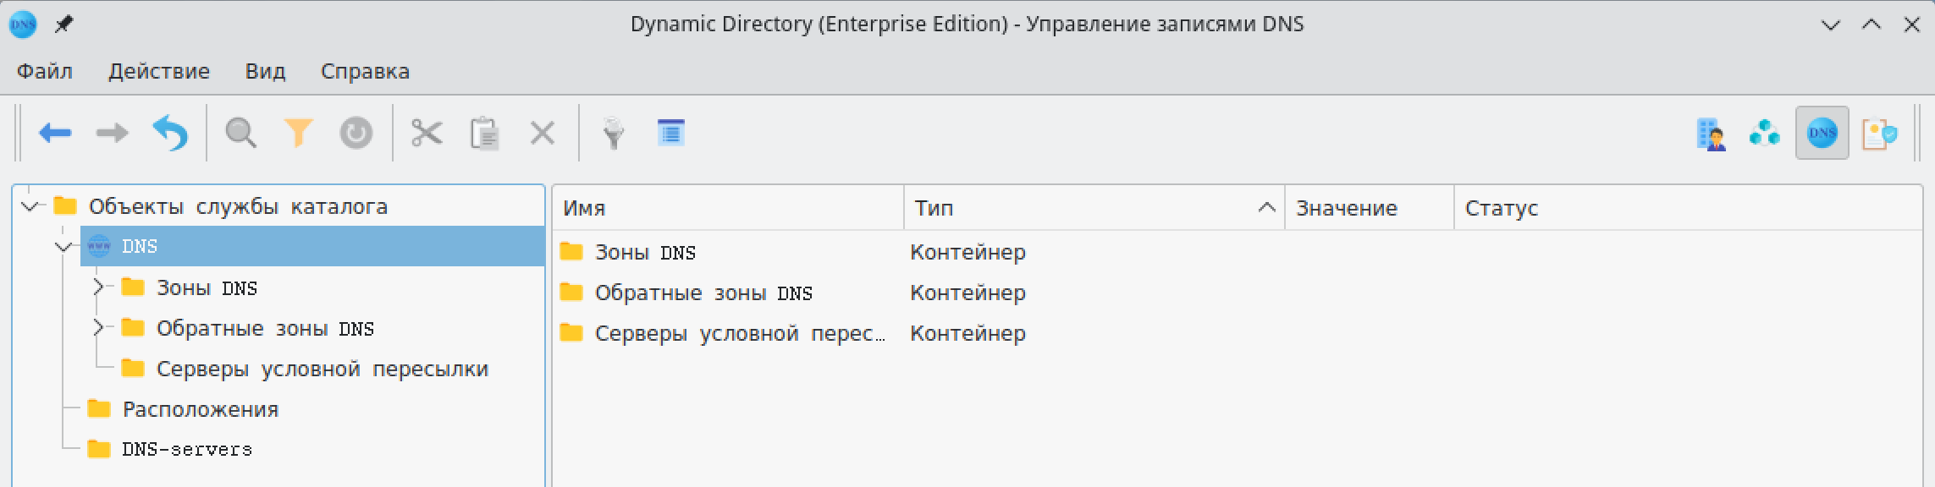Open search with the magnifier icon
The image size is (1935, 487).
pyautogui.click(x=241, y=133)
